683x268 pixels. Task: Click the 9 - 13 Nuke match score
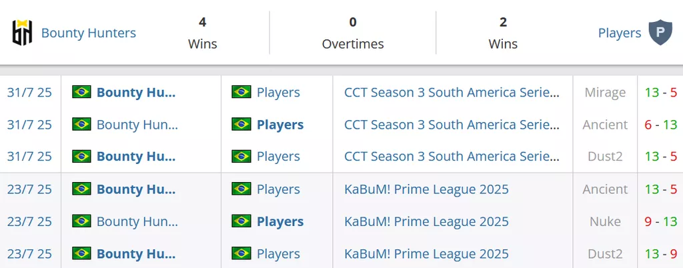tap(660, 221)
